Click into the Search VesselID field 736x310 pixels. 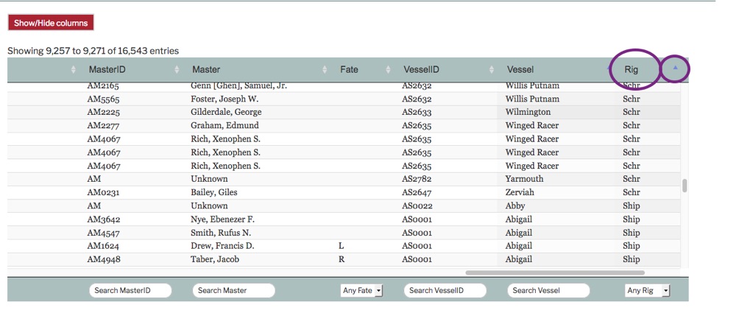tap(445, 291)
